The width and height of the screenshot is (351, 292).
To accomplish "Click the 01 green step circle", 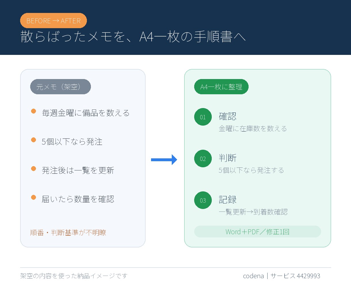I will [203, 117].
